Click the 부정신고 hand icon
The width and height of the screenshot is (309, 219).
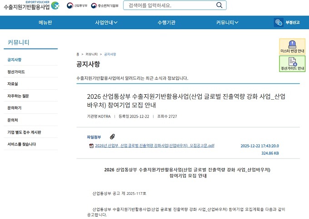[279, 23]
